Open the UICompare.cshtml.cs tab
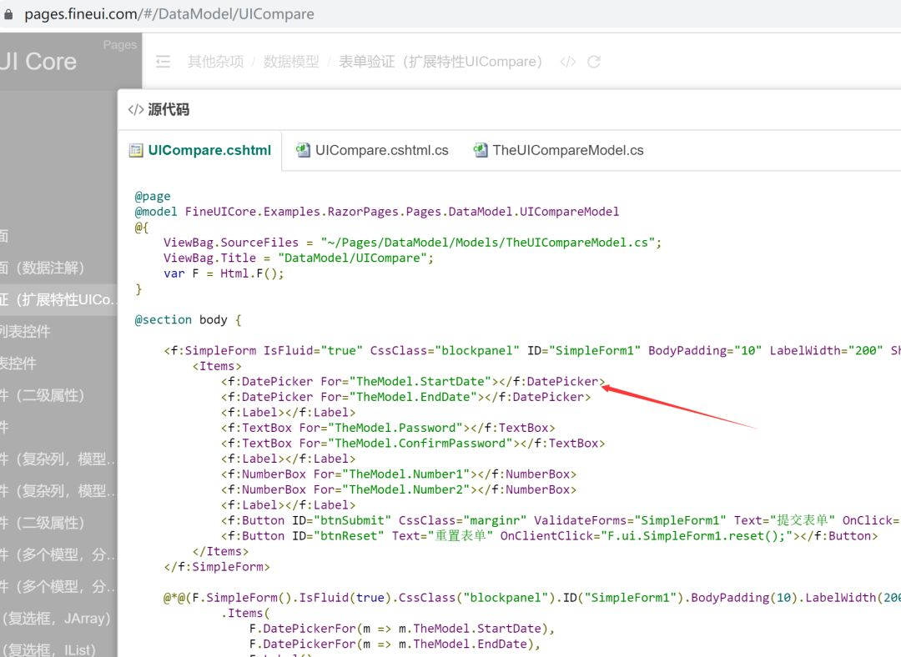 372,150
